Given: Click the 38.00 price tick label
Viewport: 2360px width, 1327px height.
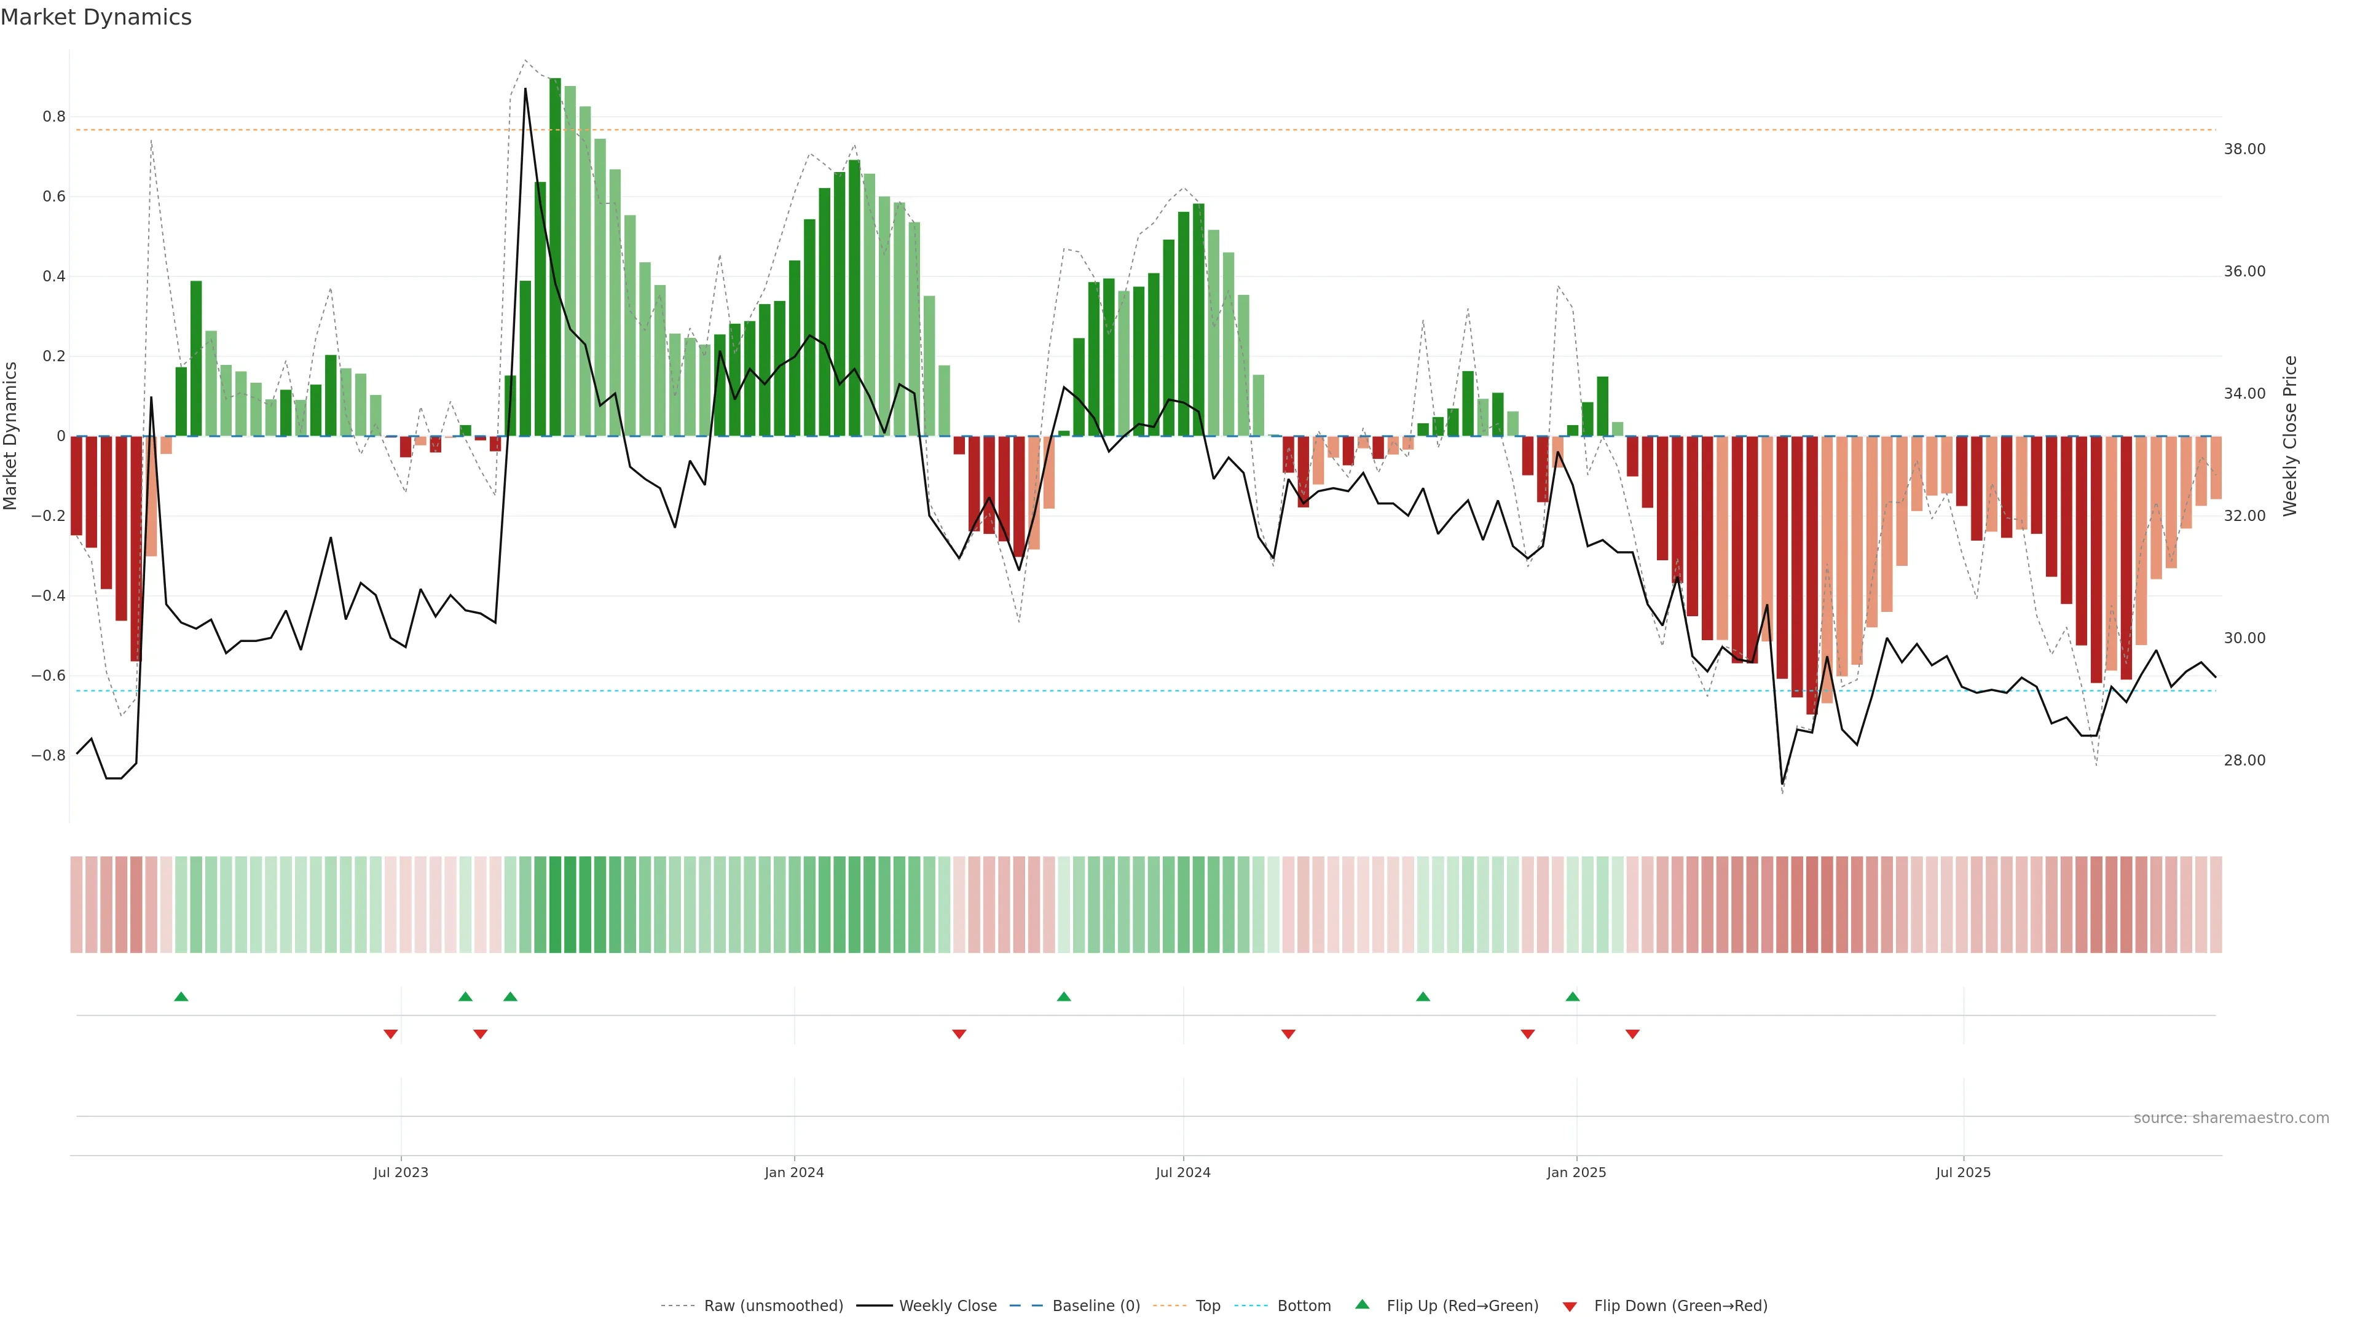Looking at the screenshot, I should pyautogui.click(x=2244, y=149).
